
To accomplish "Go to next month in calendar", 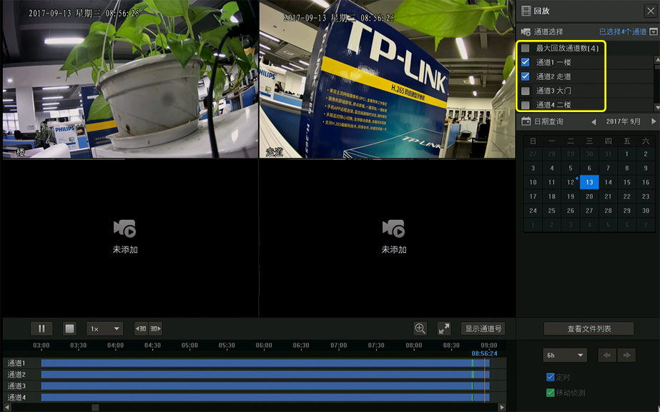I will (653, 122).
